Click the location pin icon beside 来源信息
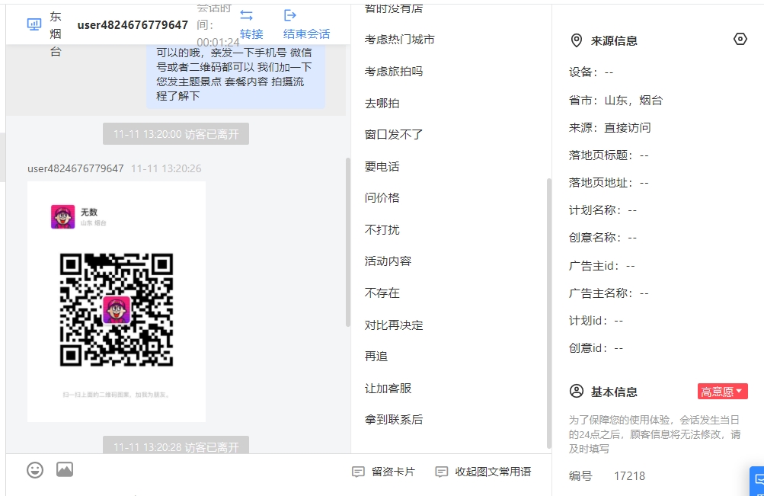This screenshot has height=496, width=764. (x=577, y=40)
